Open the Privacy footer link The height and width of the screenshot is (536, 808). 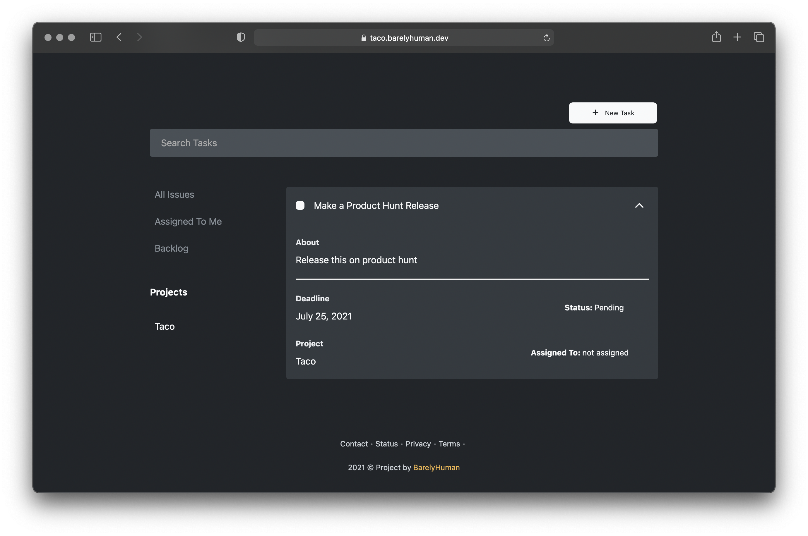(418, 444)
